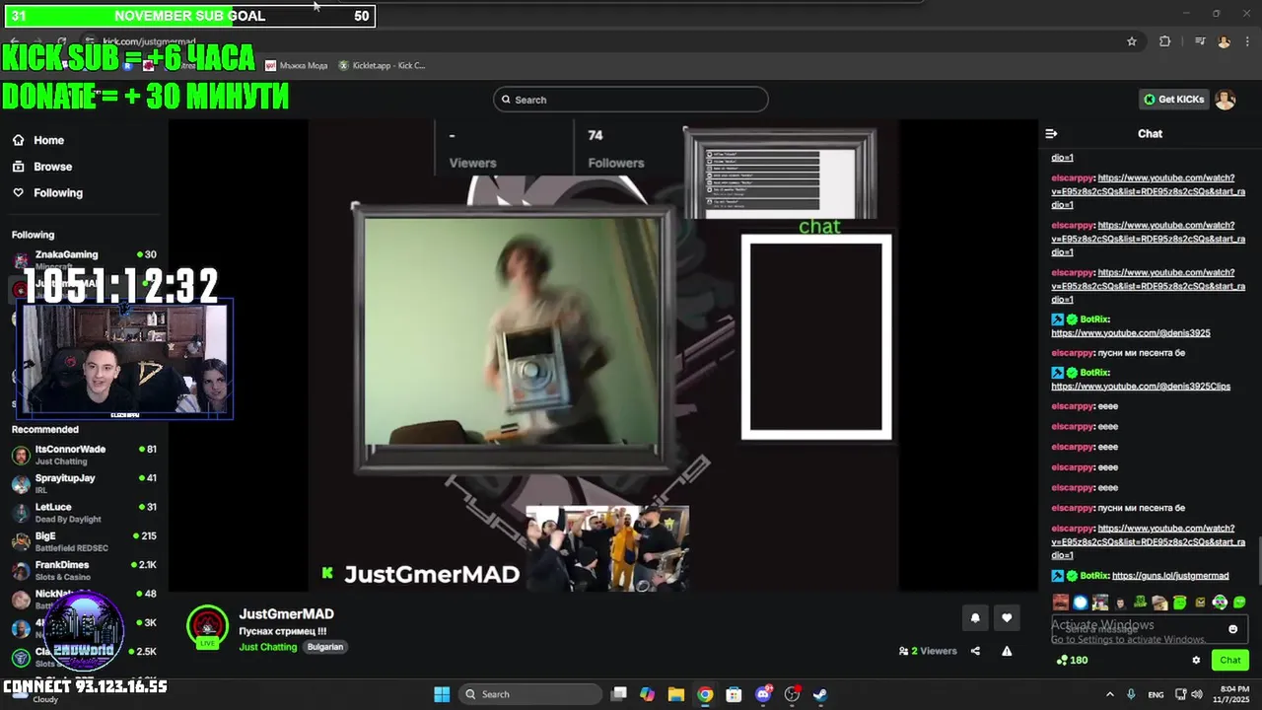This screenshot has height=710, width=1262.
Task: Open Discord from the taskbar
Action: point(762,694)
